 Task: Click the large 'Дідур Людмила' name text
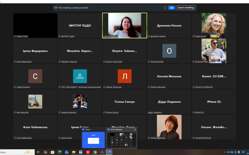[x=169, y=102]
